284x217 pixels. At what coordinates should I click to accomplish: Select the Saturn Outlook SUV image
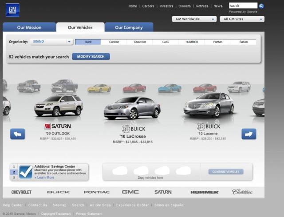59,106
